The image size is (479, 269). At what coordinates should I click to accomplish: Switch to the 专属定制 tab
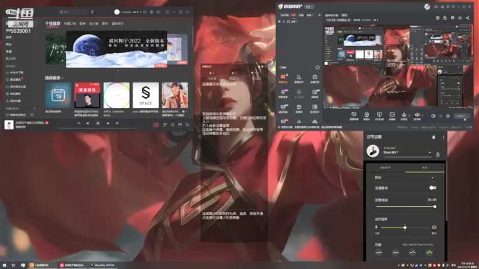(70, 23)
